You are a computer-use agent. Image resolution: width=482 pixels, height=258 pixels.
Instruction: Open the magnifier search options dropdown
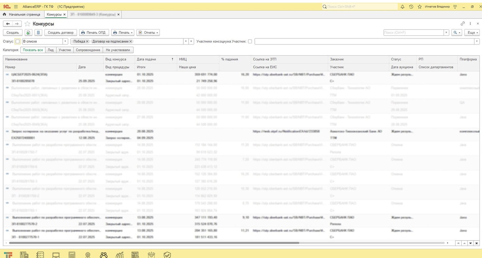(457, 32)
